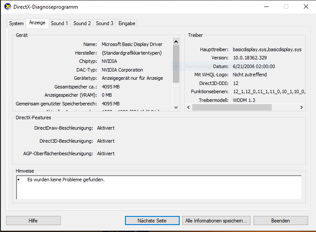The image size is (316, 232).
Task: Click 'Es wurden keine Probleme gefunden.' note
Action: 66,180
